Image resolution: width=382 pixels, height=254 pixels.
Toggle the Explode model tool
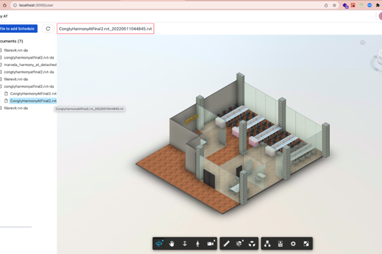coord(252,243)
